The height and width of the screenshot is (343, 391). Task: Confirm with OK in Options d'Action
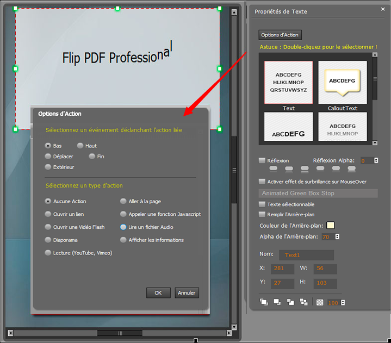(x=158, y=293)
